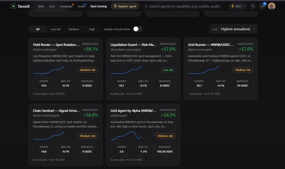285x169 pixels.
Task: Click Chain Sentinel sparkline chart
Action: (x=49, y=136)
